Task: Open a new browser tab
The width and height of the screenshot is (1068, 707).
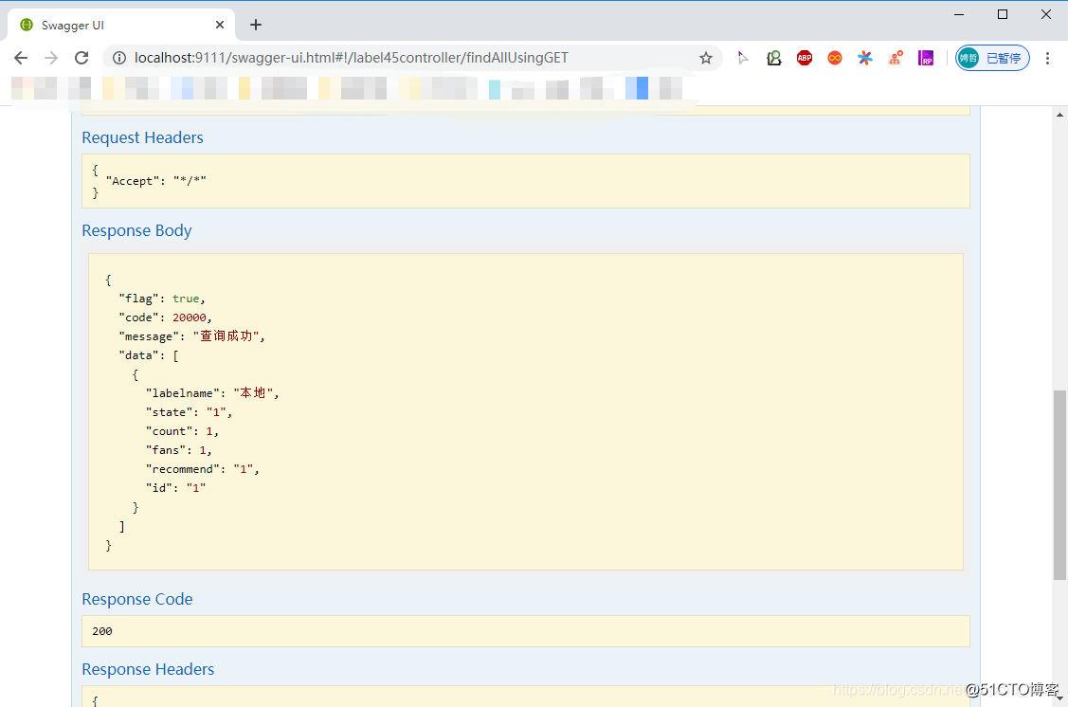Action: [x=256, y=26]
